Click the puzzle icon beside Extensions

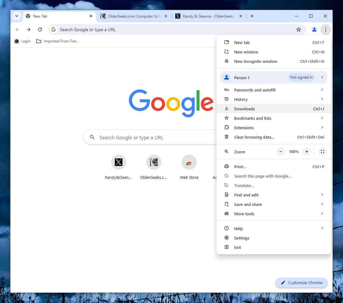click(x=227, y=127)
